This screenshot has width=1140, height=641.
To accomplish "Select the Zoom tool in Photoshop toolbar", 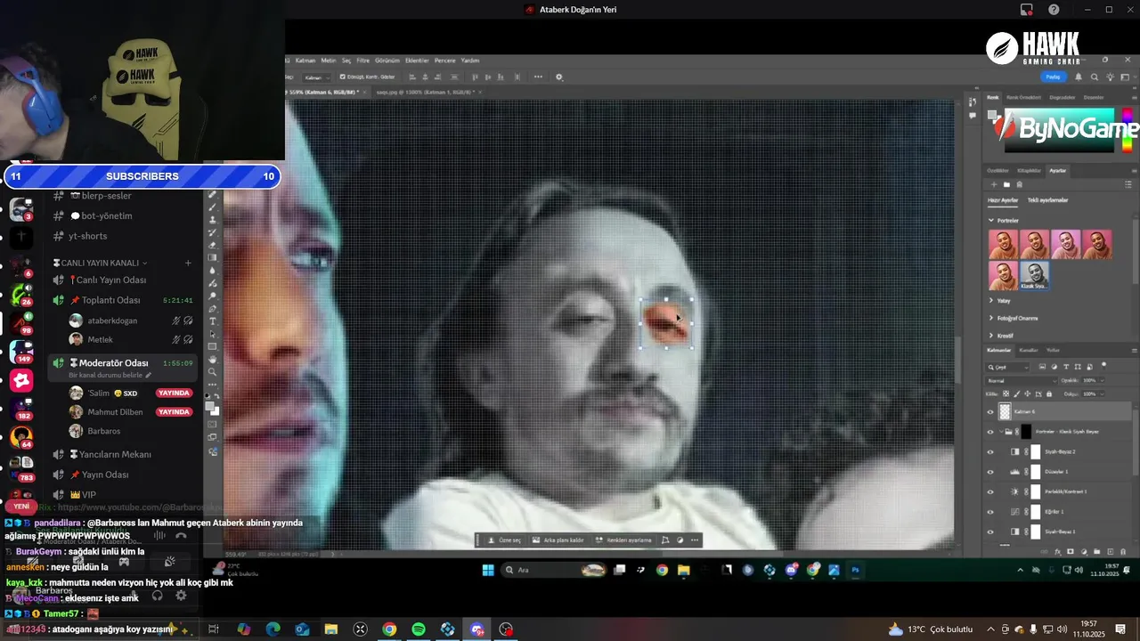I will tap(212, 371).
